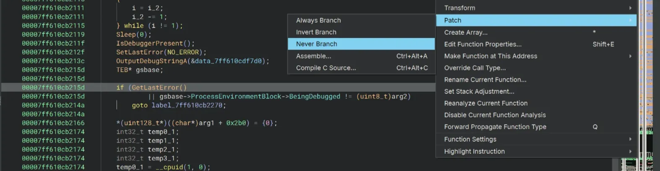This screenshot has width=660, height=171.
Task: Select Disable Current Function Analysis
Action: coord(495,115)
